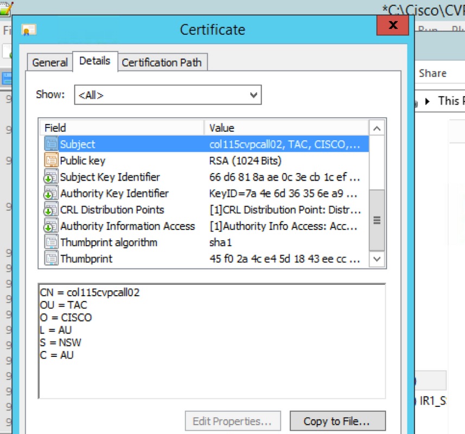Click the breadcrumb arrow in the background window
The width and height of the screenshot is (465, 434).
428,101
